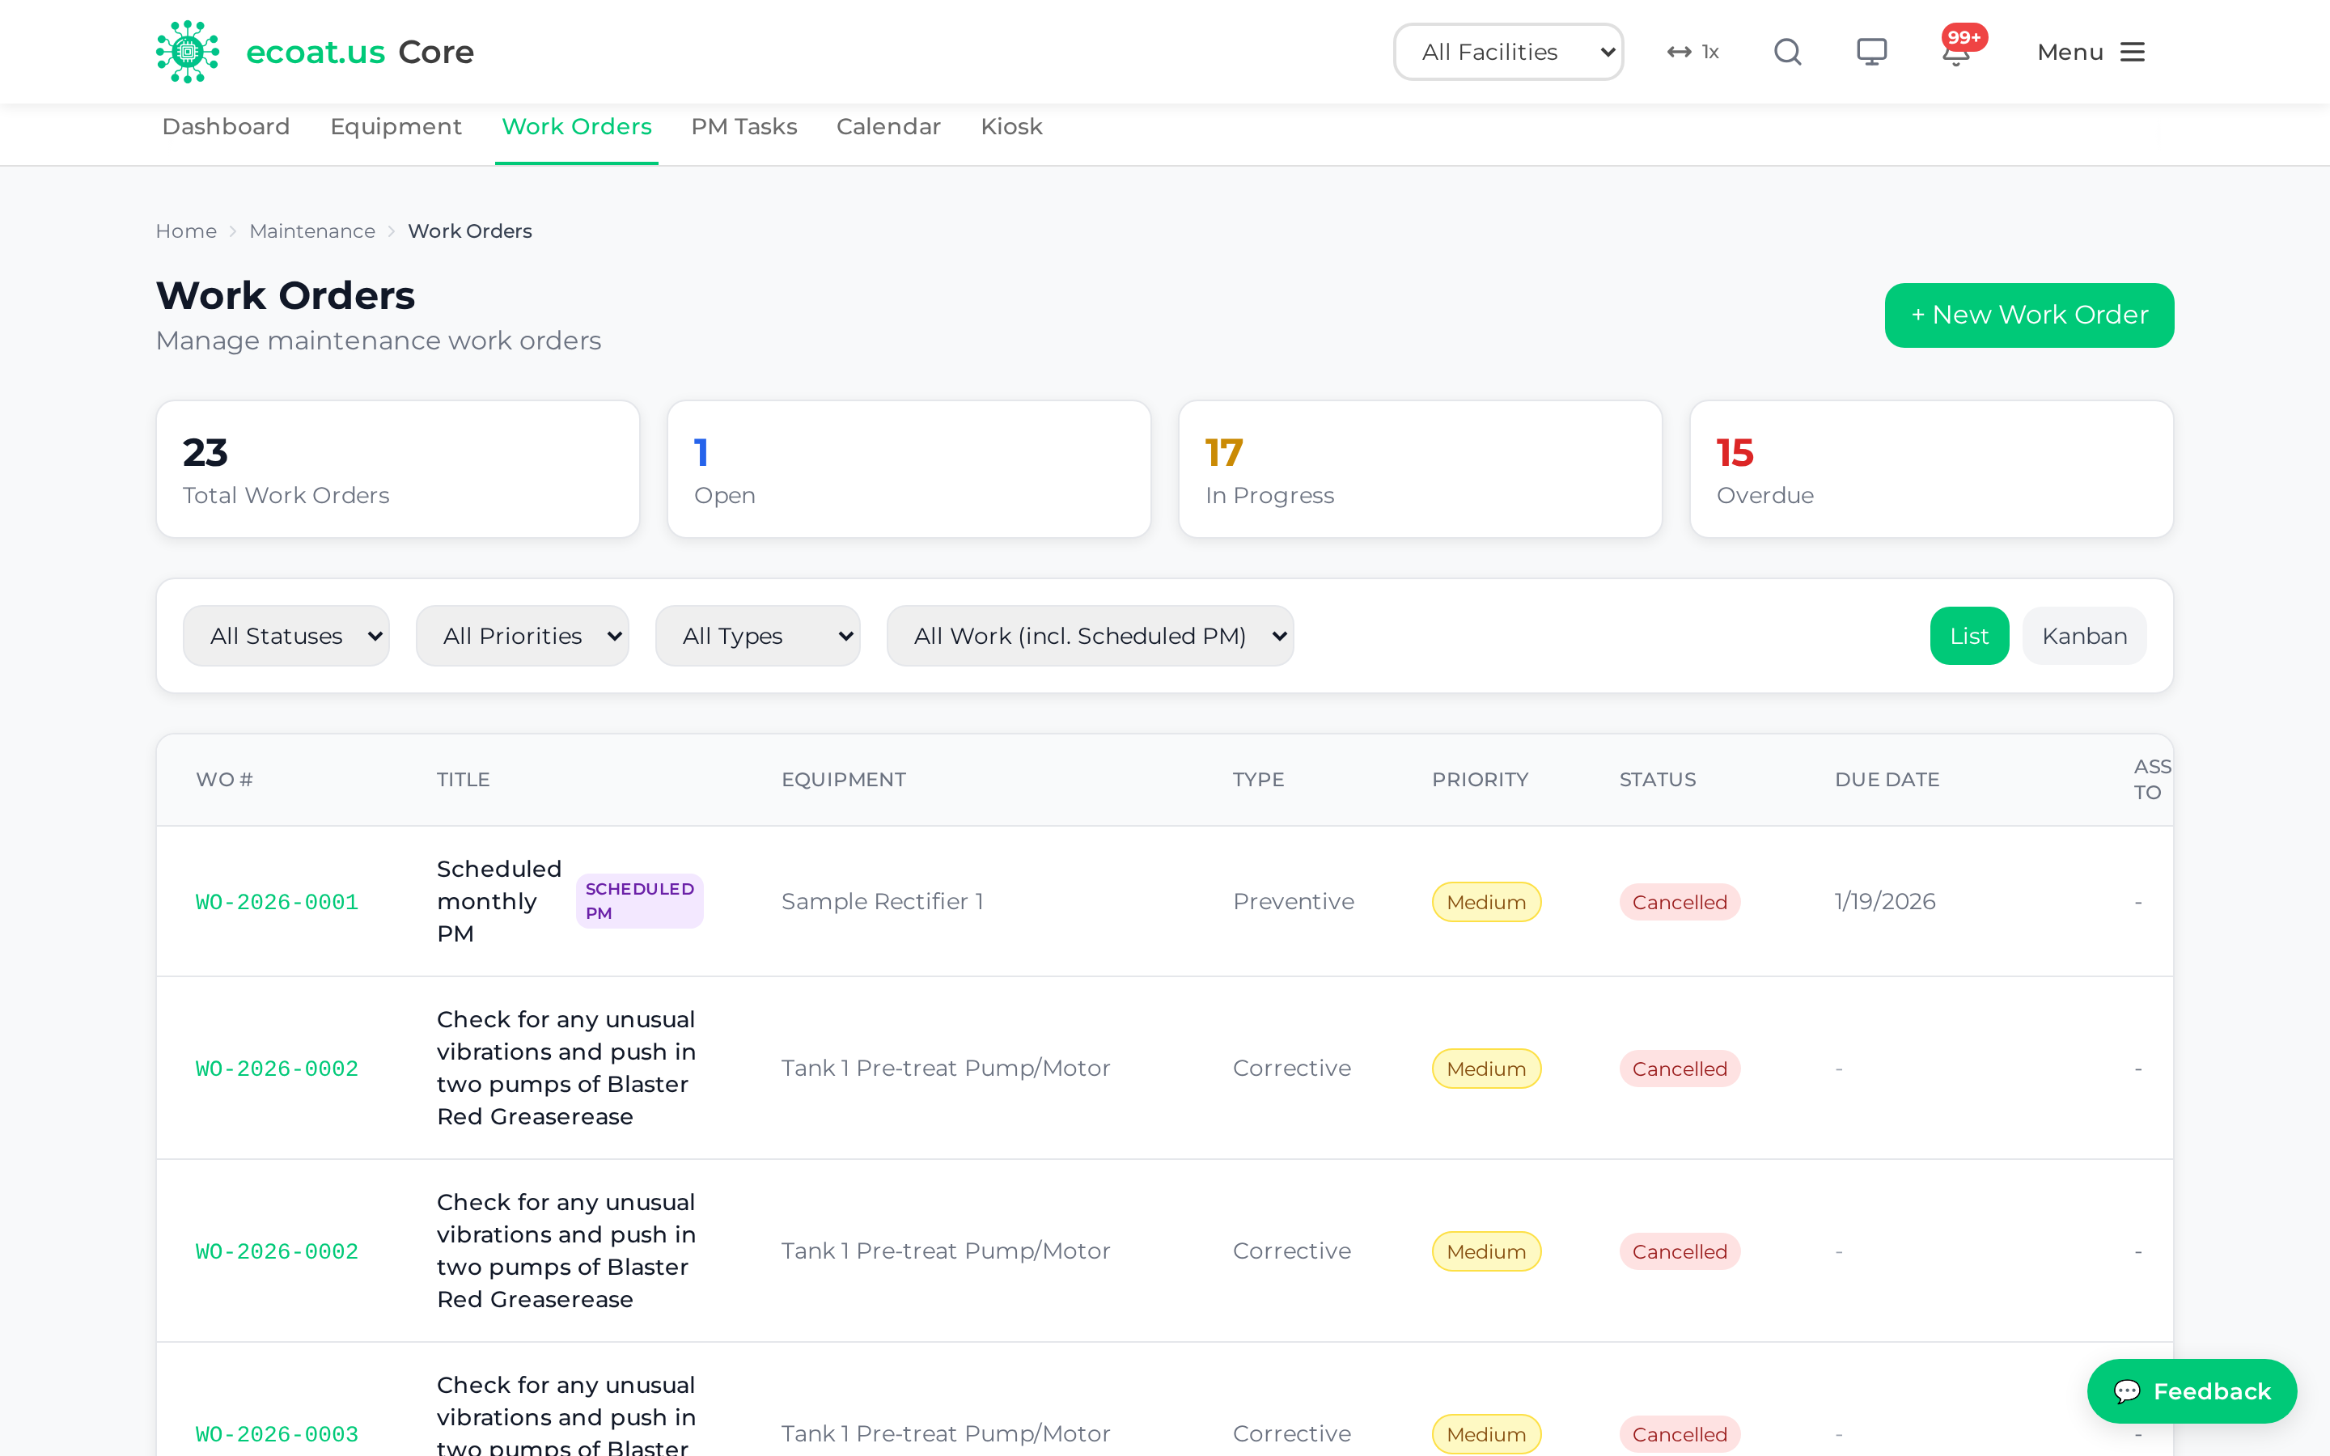Click the PRIORITY column header
Viewport: 2330px width, 1456px height.
tap(1480, 780)
